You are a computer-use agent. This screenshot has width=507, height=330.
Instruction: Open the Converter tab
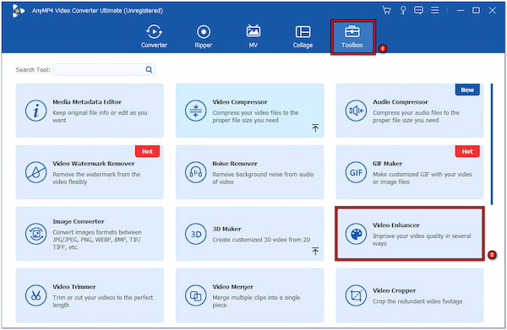coord(154,36)
